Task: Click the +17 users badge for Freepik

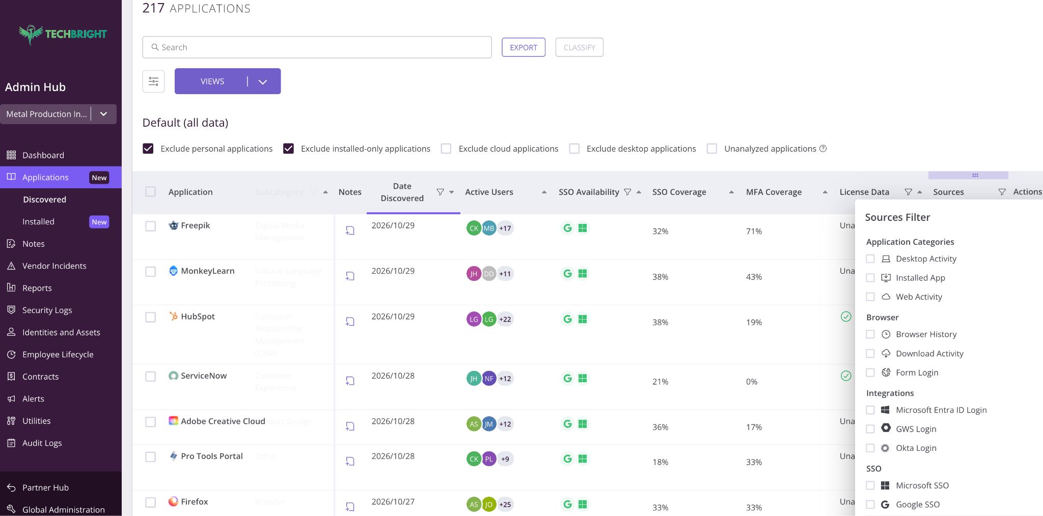Action: [505, 228]
